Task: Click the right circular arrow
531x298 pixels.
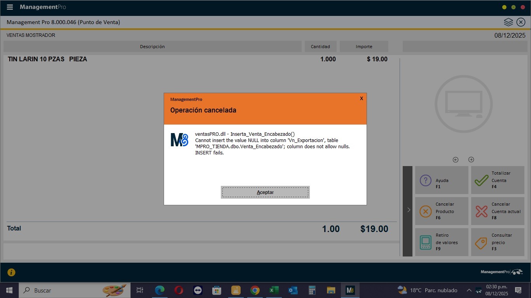Action: click(471, 159)
